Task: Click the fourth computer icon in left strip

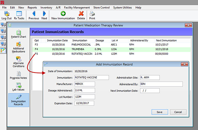Action: point(3,44)
